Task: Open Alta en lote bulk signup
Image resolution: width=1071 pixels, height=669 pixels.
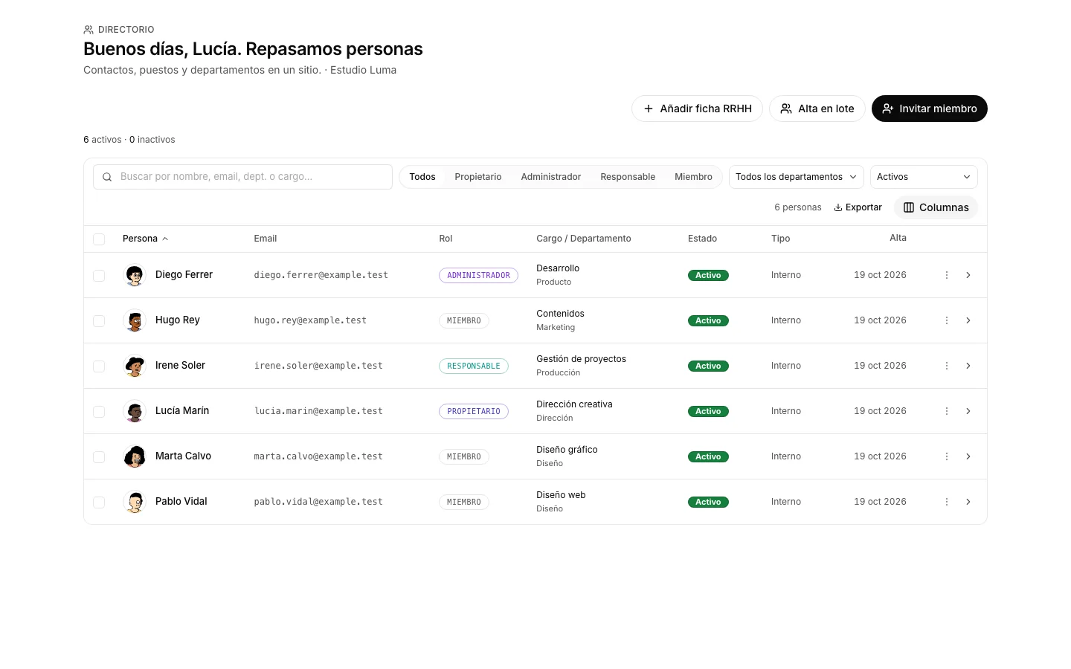Action: pos(817,109)
